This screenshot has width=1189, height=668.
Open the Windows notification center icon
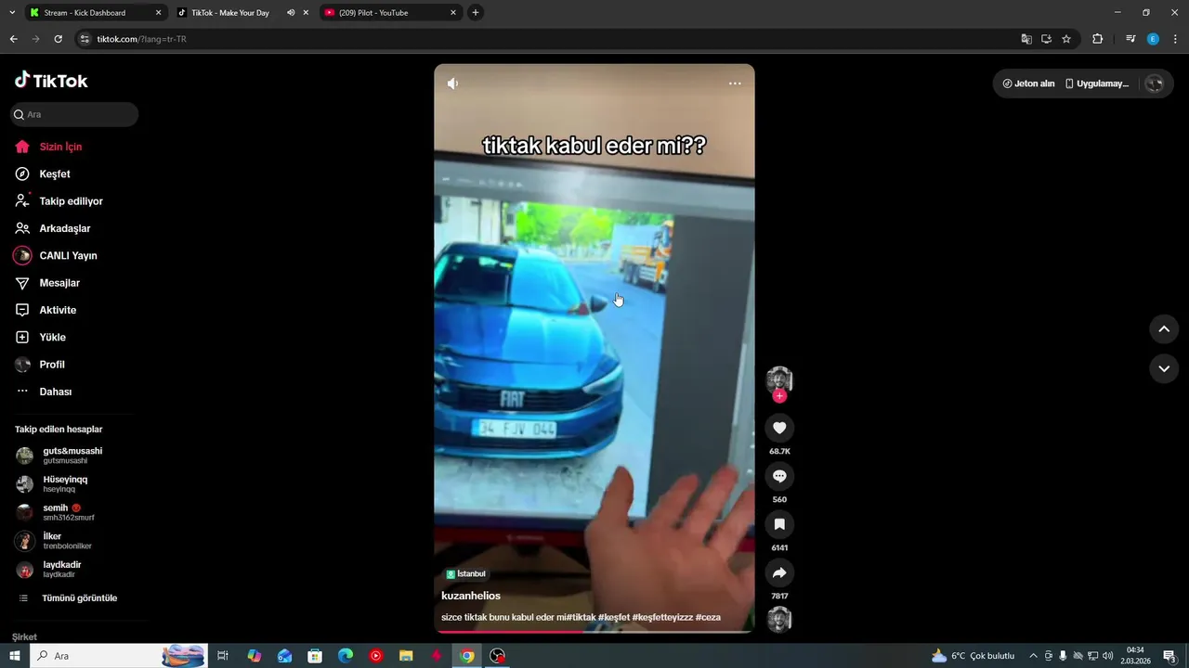point(1170,656)
